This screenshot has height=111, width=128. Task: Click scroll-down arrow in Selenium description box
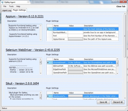point(41,73)
